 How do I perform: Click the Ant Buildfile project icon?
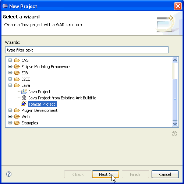(24, 98)
